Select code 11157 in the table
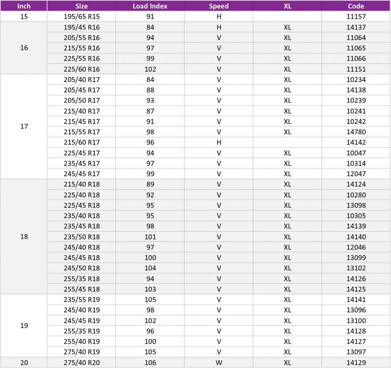Viewport: 391px width, 368px height. [x=356, y=17]
